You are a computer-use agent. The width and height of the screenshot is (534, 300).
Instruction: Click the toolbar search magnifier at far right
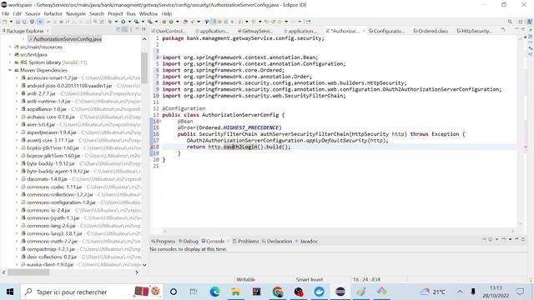point(510,22)
